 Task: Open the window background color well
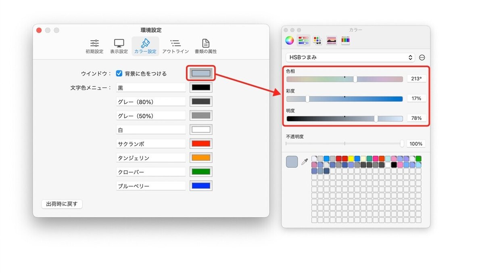[x=201, y=73]
